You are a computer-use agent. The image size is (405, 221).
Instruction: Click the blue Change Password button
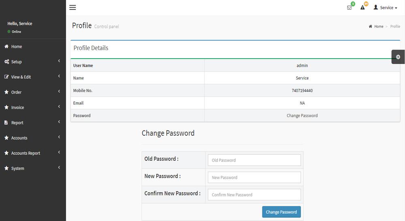point(281,212)
